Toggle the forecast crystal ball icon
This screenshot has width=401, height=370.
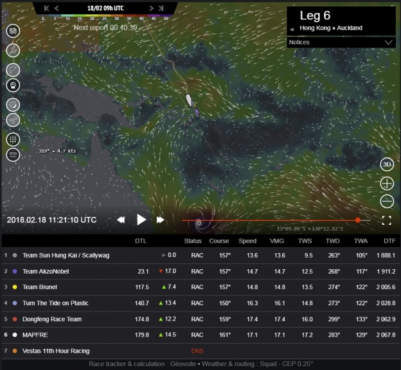13,85
